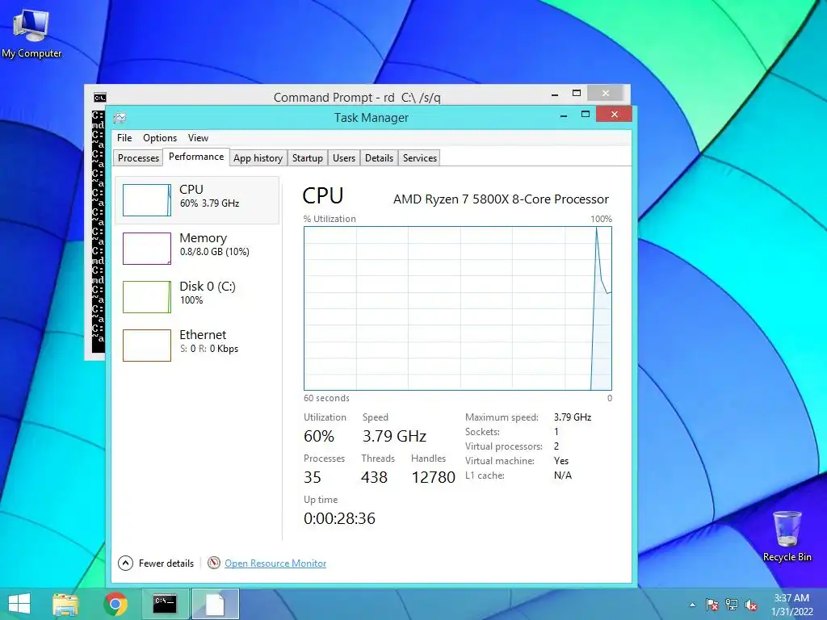The width and height of the screenshot is (827, 620).
Task: Click Open Resource Monitor link
Action: 275,563
